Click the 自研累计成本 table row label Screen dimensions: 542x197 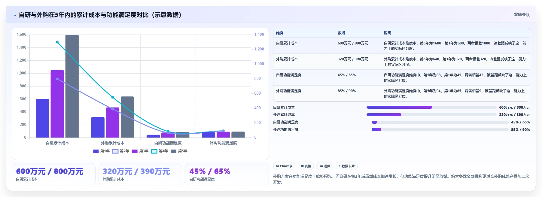(x=287, y=43)
